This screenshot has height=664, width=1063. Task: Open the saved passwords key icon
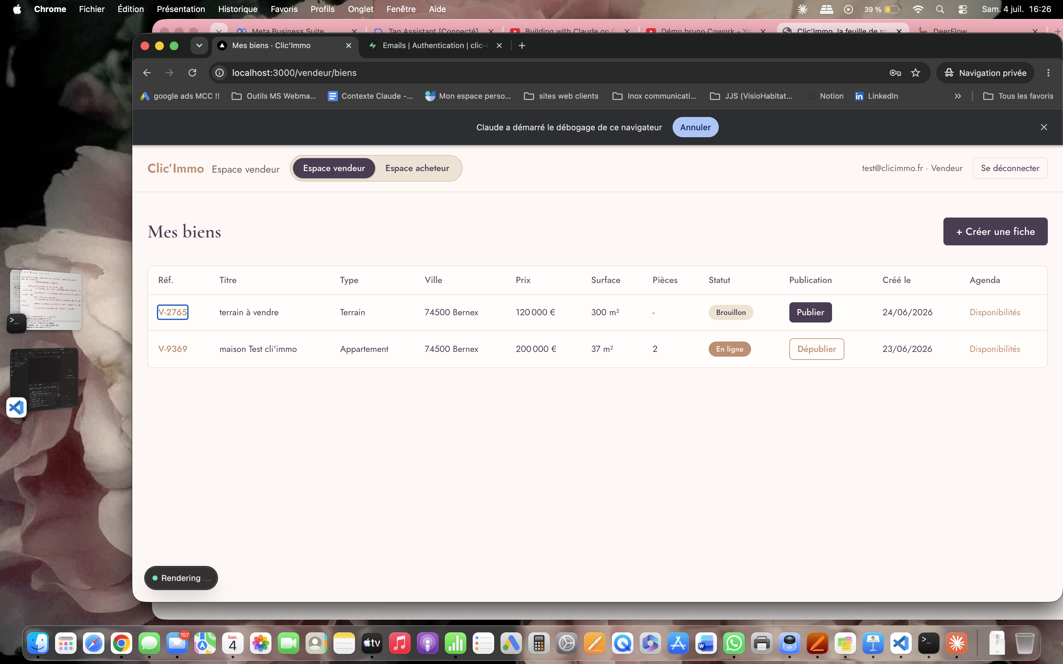895,72
